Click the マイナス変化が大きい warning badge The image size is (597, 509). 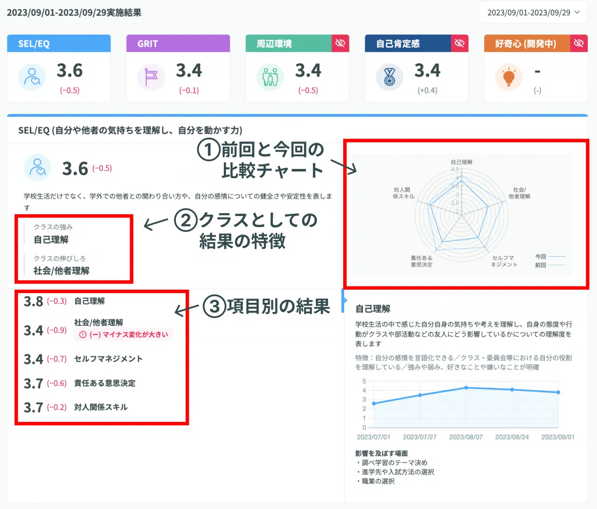point(123,335)
